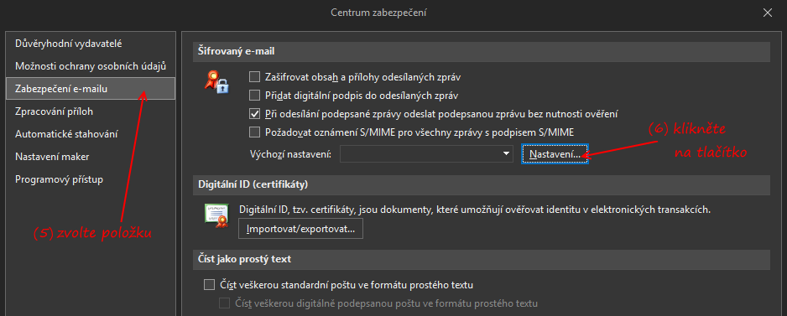The width and height of the screenshot is (787, 316).
Task: Enable Zašifrovat obsah a přílohy checkbox
Action: point(255,77)
